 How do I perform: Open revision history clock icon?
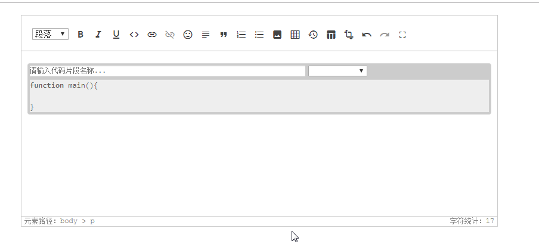point(313,35)
